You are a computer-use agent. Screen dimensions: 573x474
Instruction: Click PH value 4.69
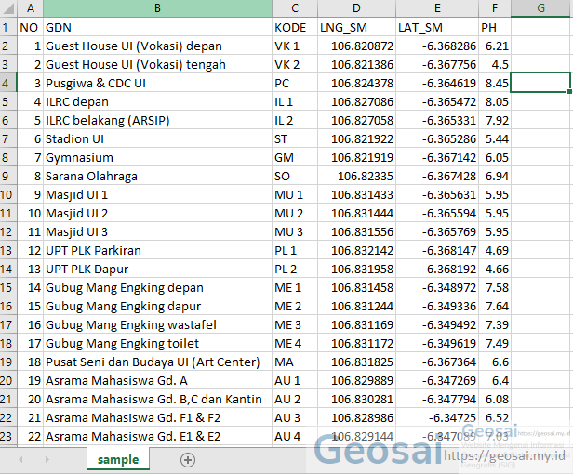pyautogui.click(x=495, y=250)
